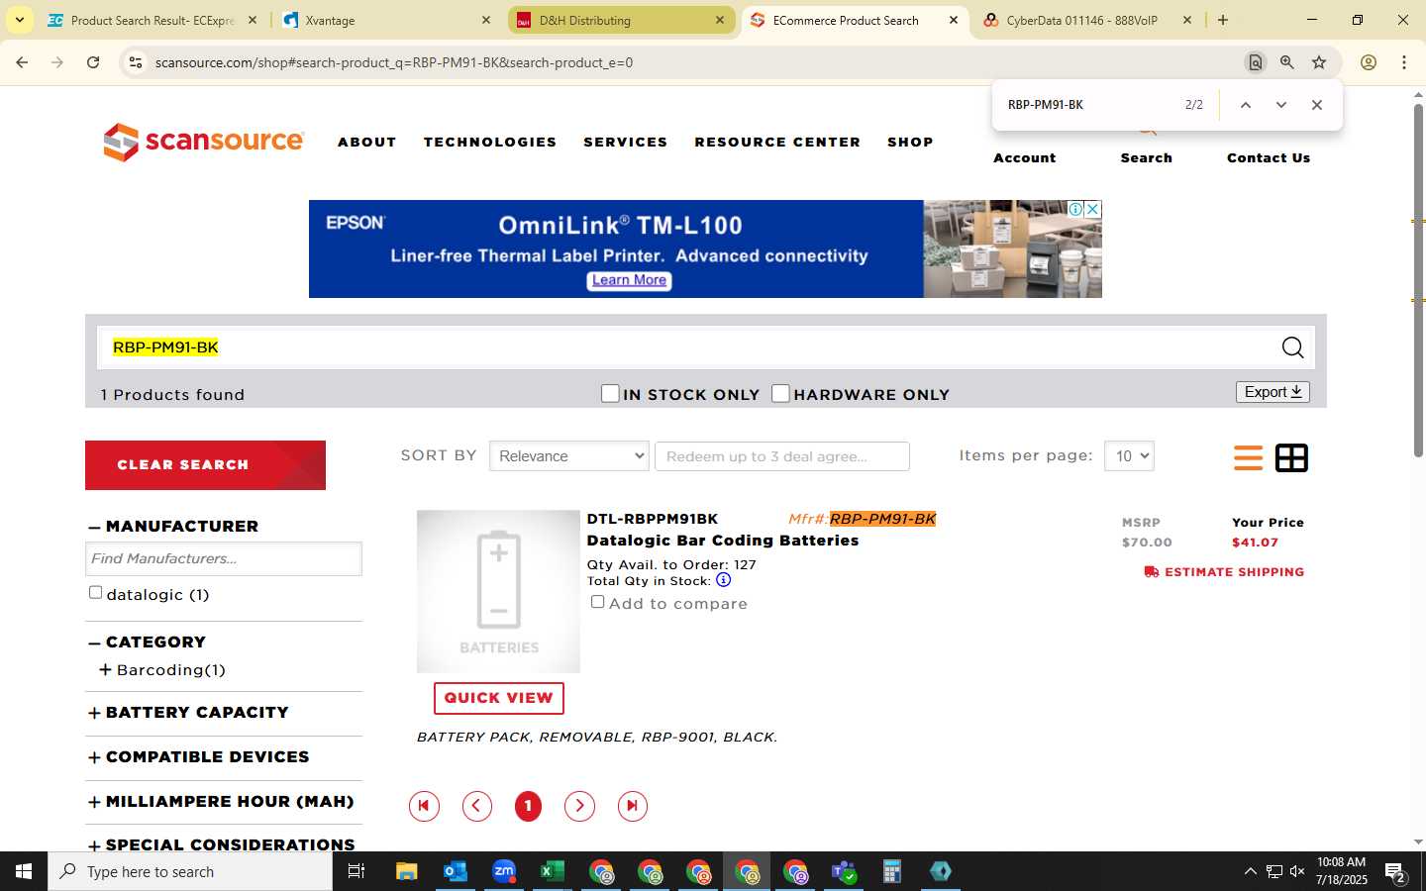Expand the Barcoding category
Image resolution: width=1426 pixels, height=891 pixels.
105,670
